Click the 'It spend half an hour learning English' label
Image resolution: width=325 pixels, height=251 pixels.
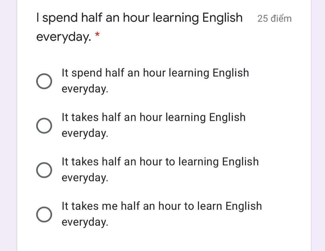coord(155,73)
